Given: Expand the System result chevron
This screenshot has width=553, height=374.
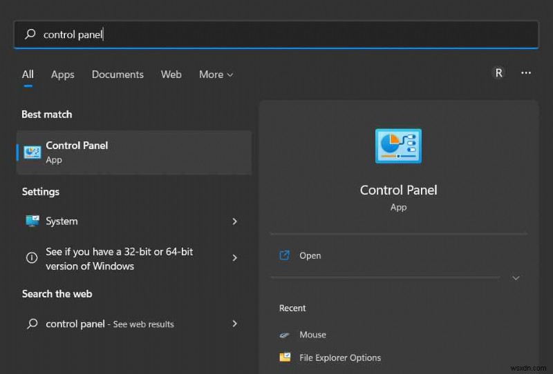Looking at the screenshot, I should (x=234, y=222).
